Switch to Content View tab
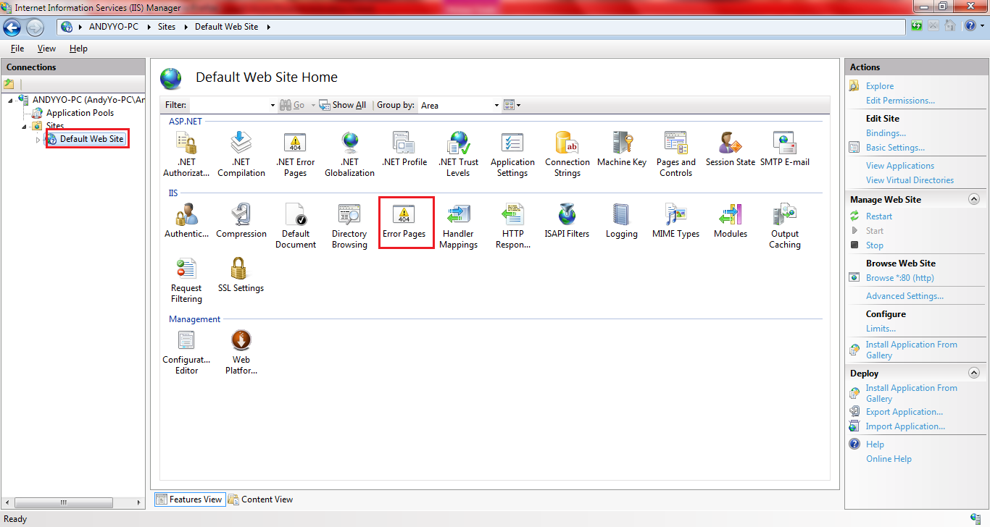This screenshot has width=990, height=527. [x=260, y=499]
